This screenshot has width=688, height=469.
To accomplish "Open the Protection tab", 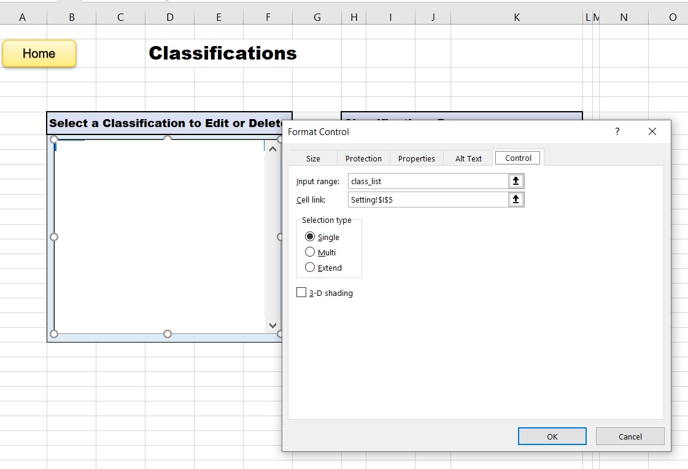I will point(363,158).
